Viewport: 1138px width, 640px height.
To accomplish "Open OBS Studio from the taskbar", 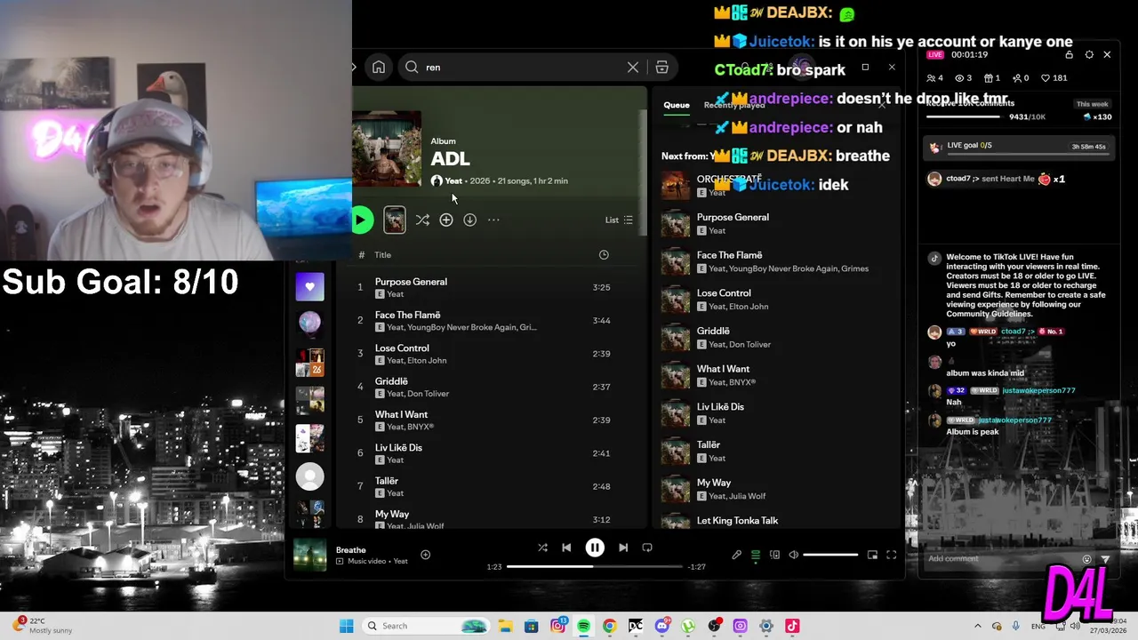I will pos(714,626).
